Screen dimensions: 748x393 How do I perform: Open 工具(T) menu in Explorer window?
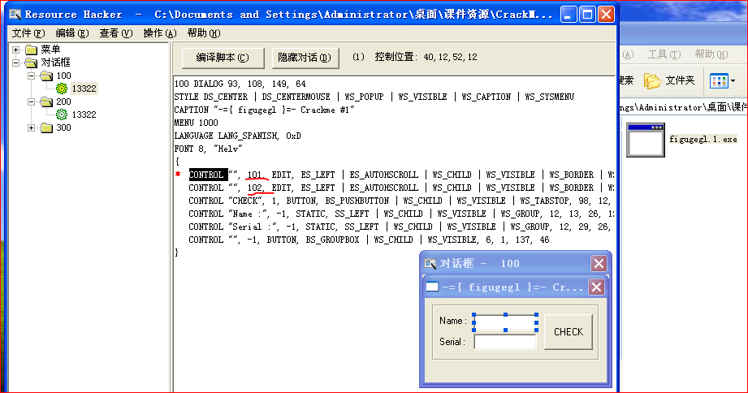tap(664, 54)
